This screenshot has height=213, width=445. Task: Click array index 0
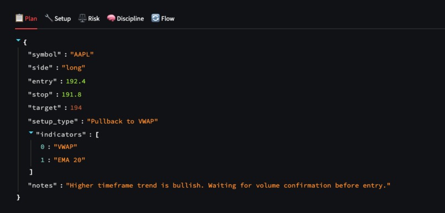tap(43, 147)
